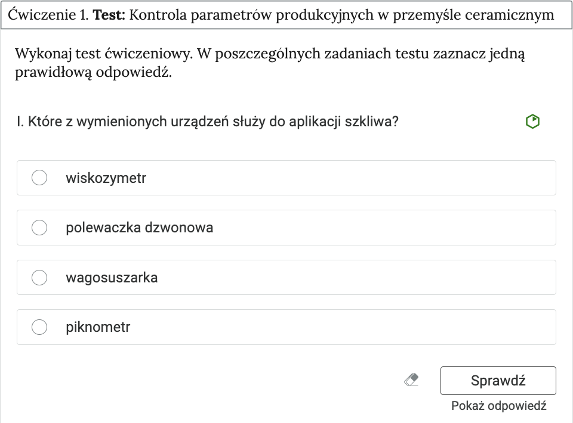Select the polewaczka dzwonowa radio button
Image resolution: width=573 pixels, height=423 pixels.
(x=39, y=228)
